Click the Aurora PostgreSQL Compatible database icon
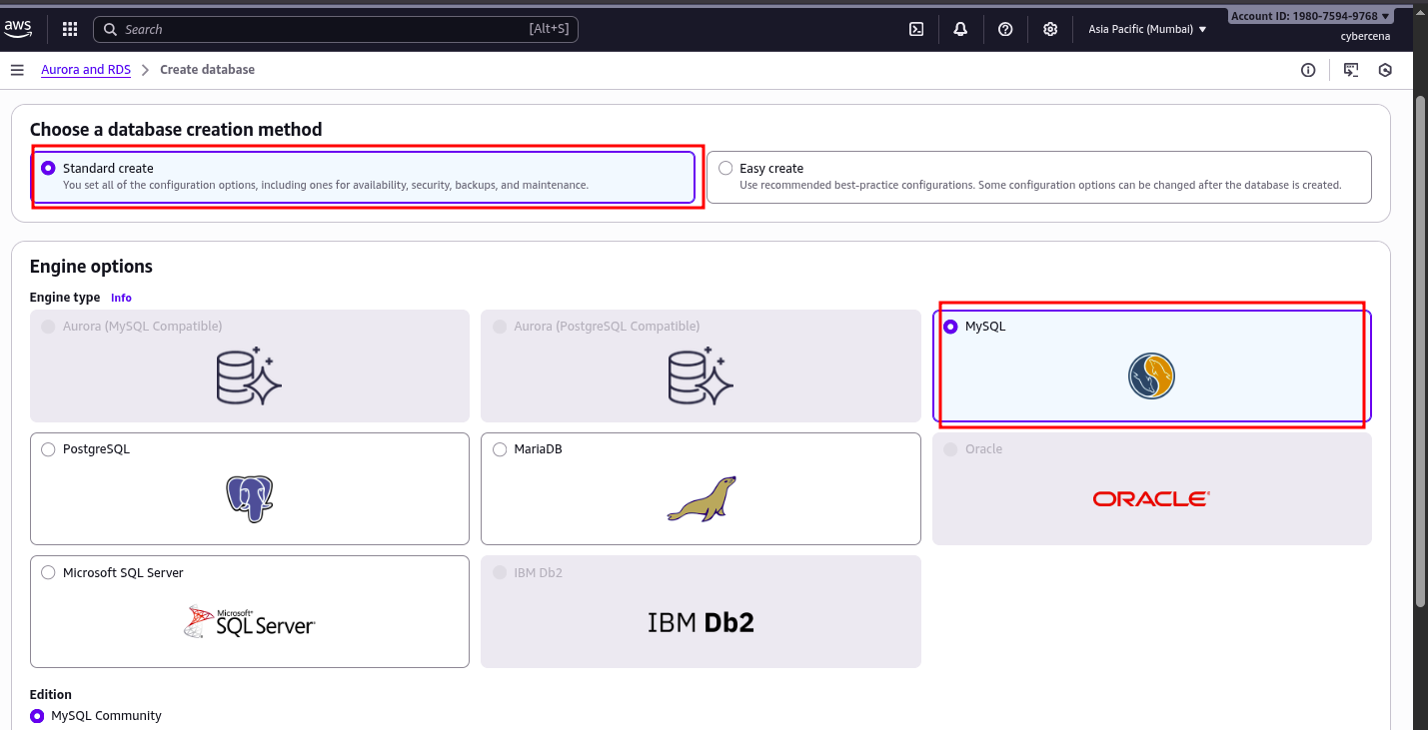This screenshot has height=730, width=1428. pos(701,375)
